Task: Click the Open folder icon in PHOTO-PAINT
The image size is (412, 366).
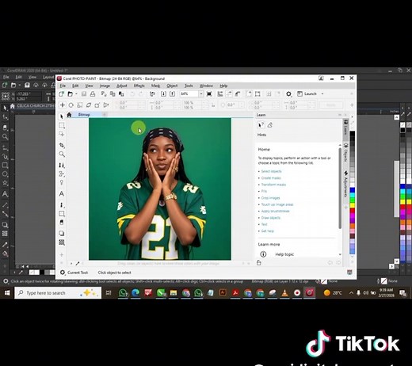Action: (x=71, y=94)
